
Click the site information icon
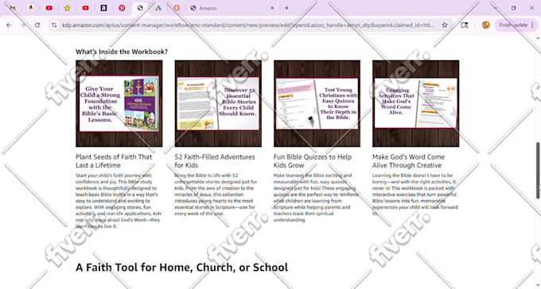[x=54, y=25]
